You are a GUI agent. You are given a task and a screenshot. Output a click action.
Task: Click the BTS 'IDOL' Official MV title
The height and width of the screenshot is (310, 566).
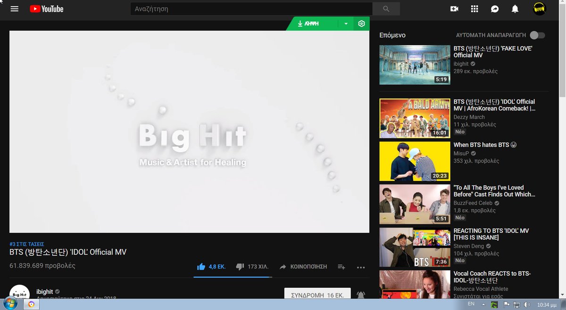68,252
